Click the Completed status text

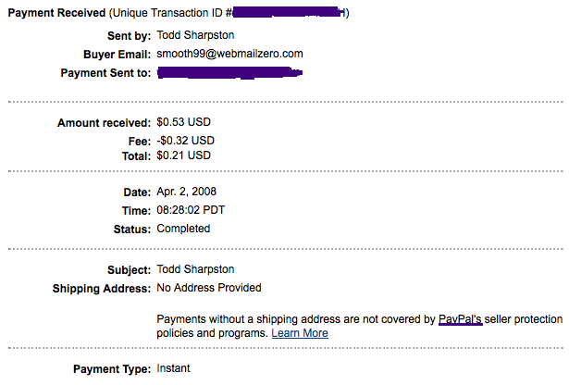point(183,229)
